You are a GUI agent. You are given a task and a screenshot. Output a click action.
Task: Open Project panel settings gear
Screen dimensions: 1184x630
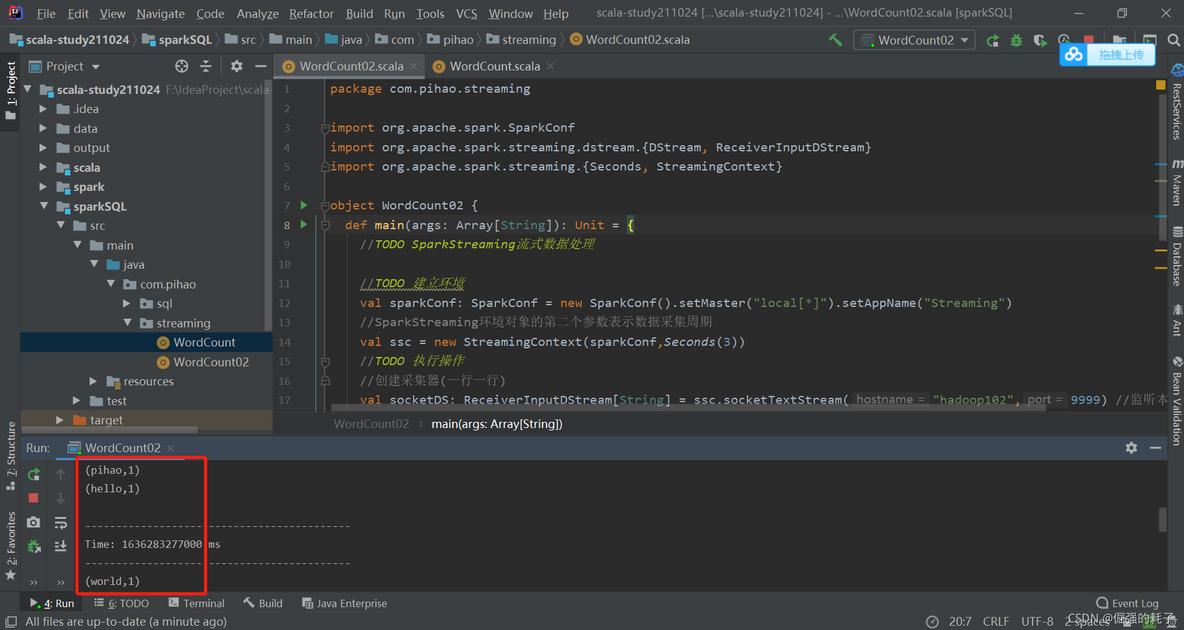point(236,66)
